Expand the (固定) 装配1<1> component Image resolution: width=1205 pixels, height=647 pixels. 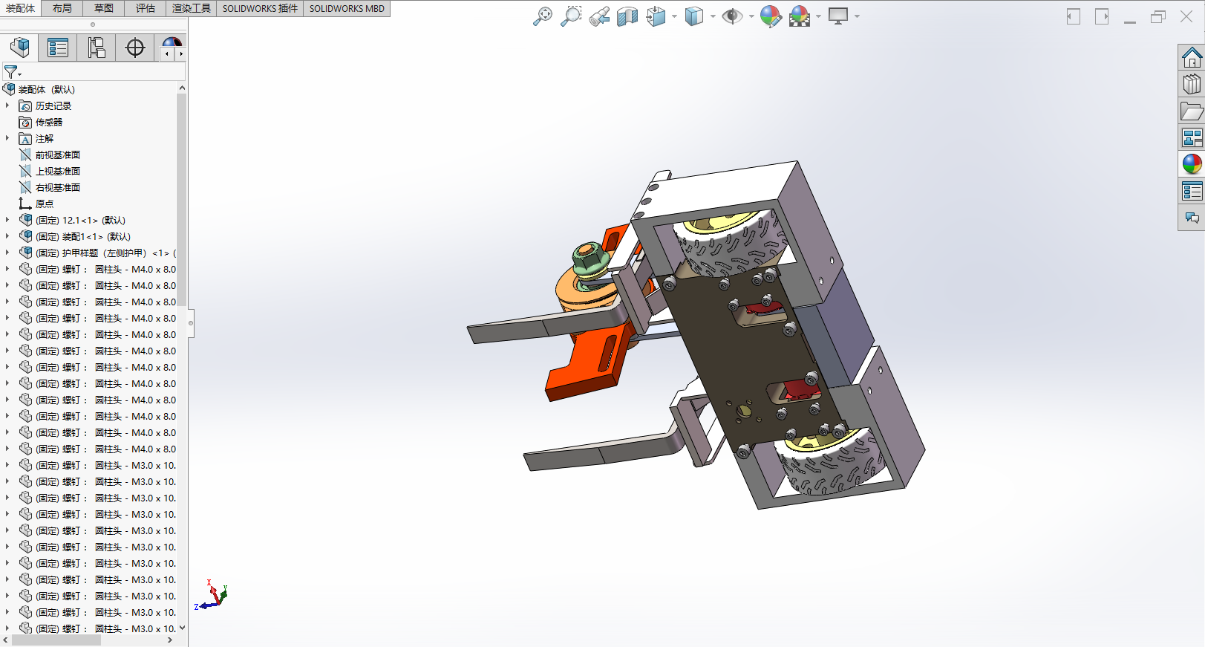(7, 236)
